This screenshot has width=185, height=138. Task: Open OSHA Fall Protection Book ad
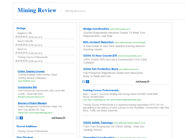click(x=101, y=69)
